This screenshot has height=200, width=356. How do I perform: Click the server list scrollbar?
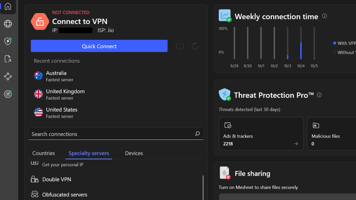point(203,187)
